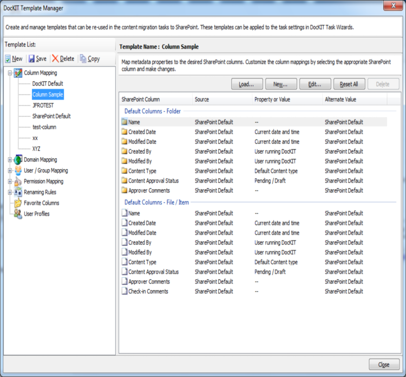Click folder icon of folder Created By
The width and height of the screenshot is (406, 377).
[x=125, y=151]
